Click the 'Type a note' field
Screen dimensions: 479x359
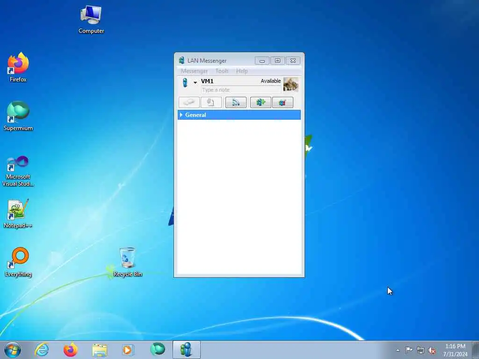tap(241, 90)
